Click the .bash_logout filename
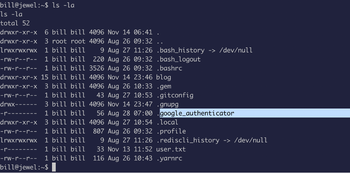The height and width of the screenshot is (173, 350). tap(179, 59)
